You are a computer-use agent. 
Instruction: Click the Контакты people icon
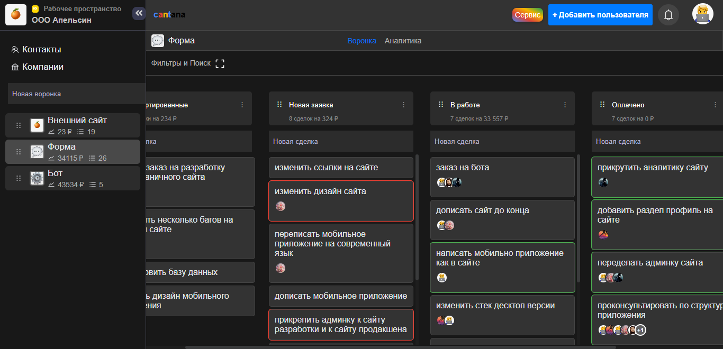point(15,50)
